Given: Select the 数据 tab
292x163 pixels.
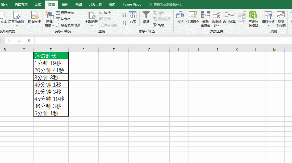Looking at the screenshot, I should point(52,5).
